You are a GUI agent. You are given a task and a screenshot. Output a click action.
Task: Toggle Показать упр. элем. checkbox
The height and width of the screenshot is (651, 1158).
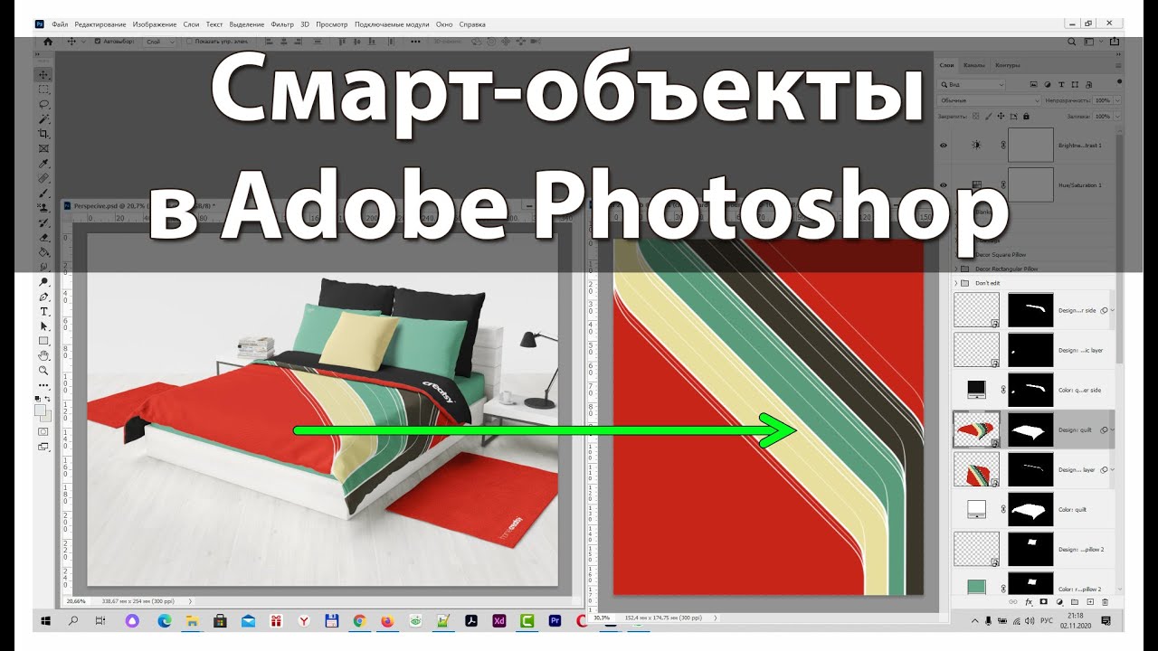point(189,42)
